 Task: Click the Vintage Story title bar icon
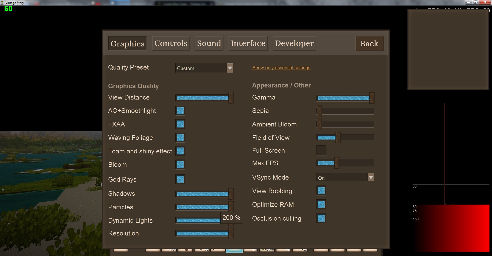(2, 3)
